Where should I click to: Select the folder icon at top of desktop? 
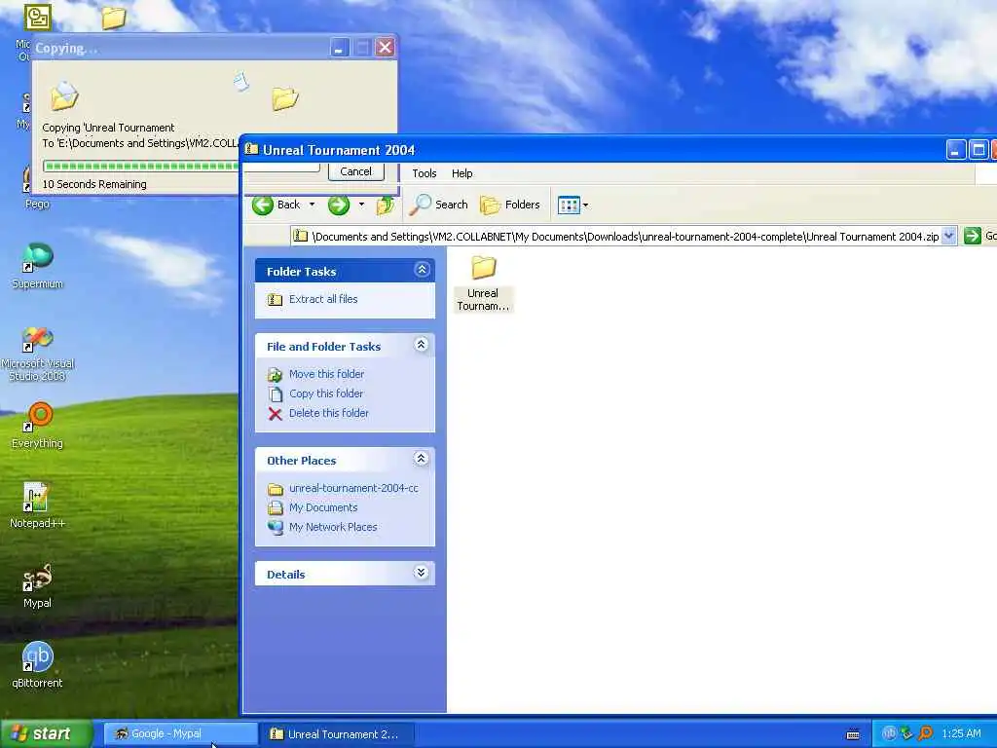coord(114,18)
